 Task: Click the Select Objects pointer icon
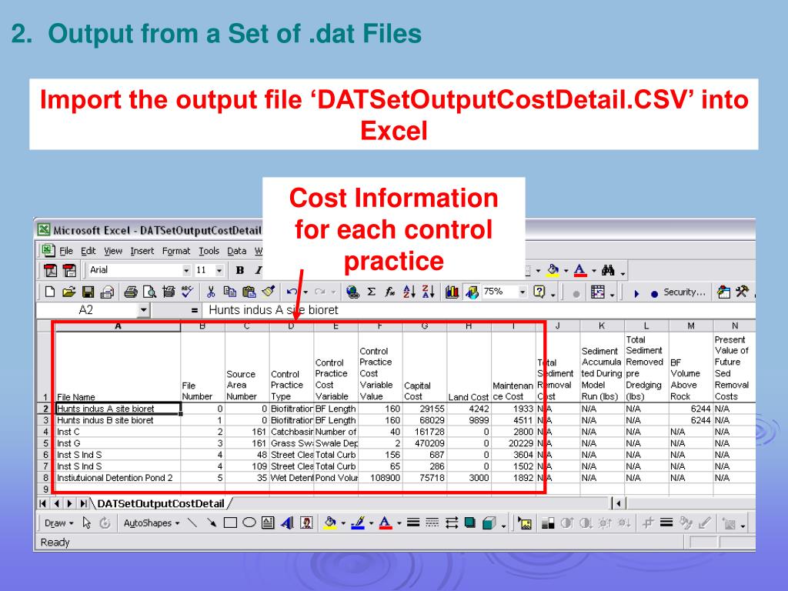click(x=86, y=523)
